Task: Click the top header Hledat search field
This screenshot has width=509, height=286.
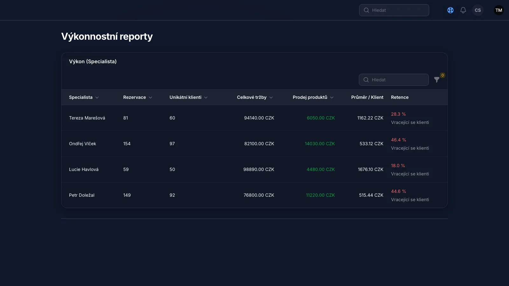Action: tap(394, 10)
